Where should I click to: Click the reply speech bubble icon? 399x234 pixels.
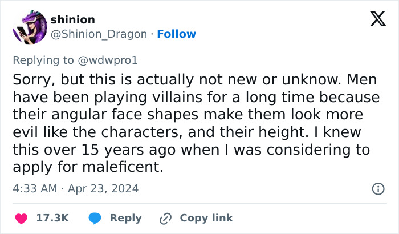click(x=95, y=218)
